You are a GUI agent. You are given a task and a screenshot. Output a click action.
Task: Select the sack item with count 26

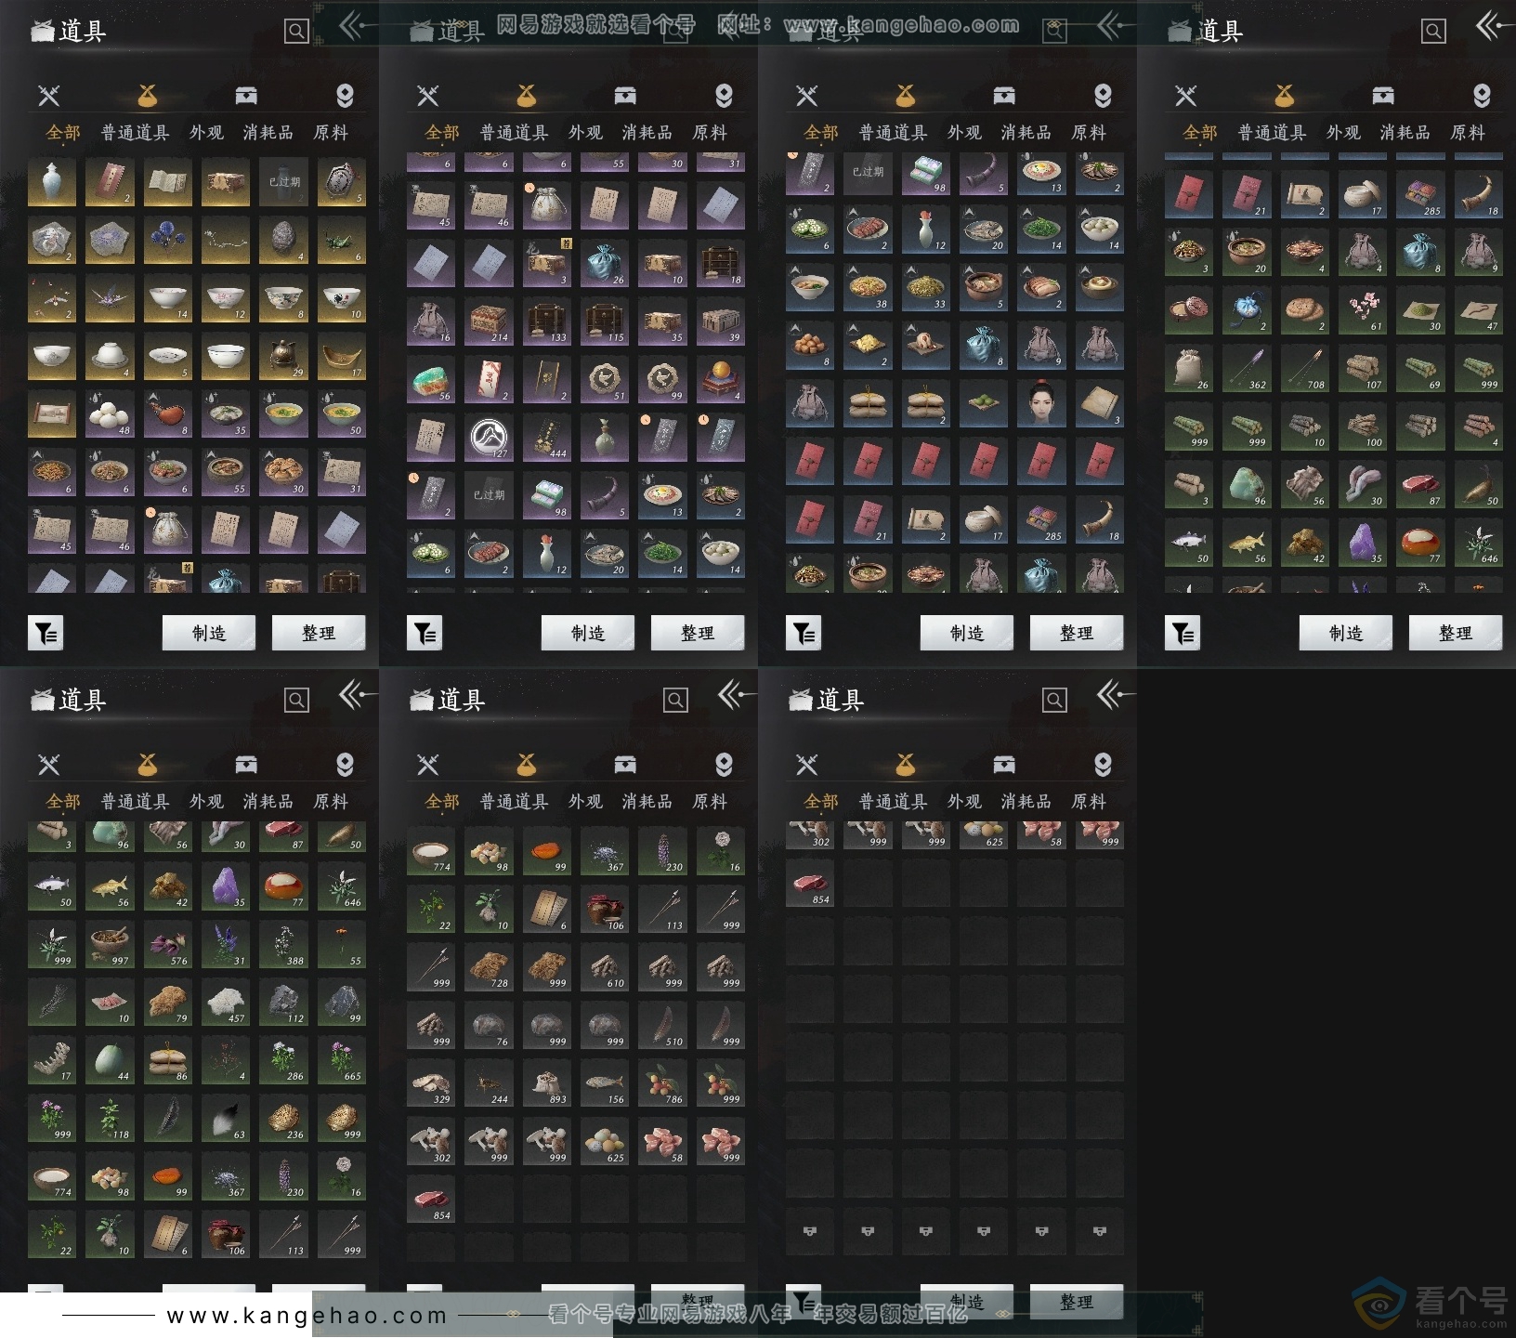(x=1189, y=368)
